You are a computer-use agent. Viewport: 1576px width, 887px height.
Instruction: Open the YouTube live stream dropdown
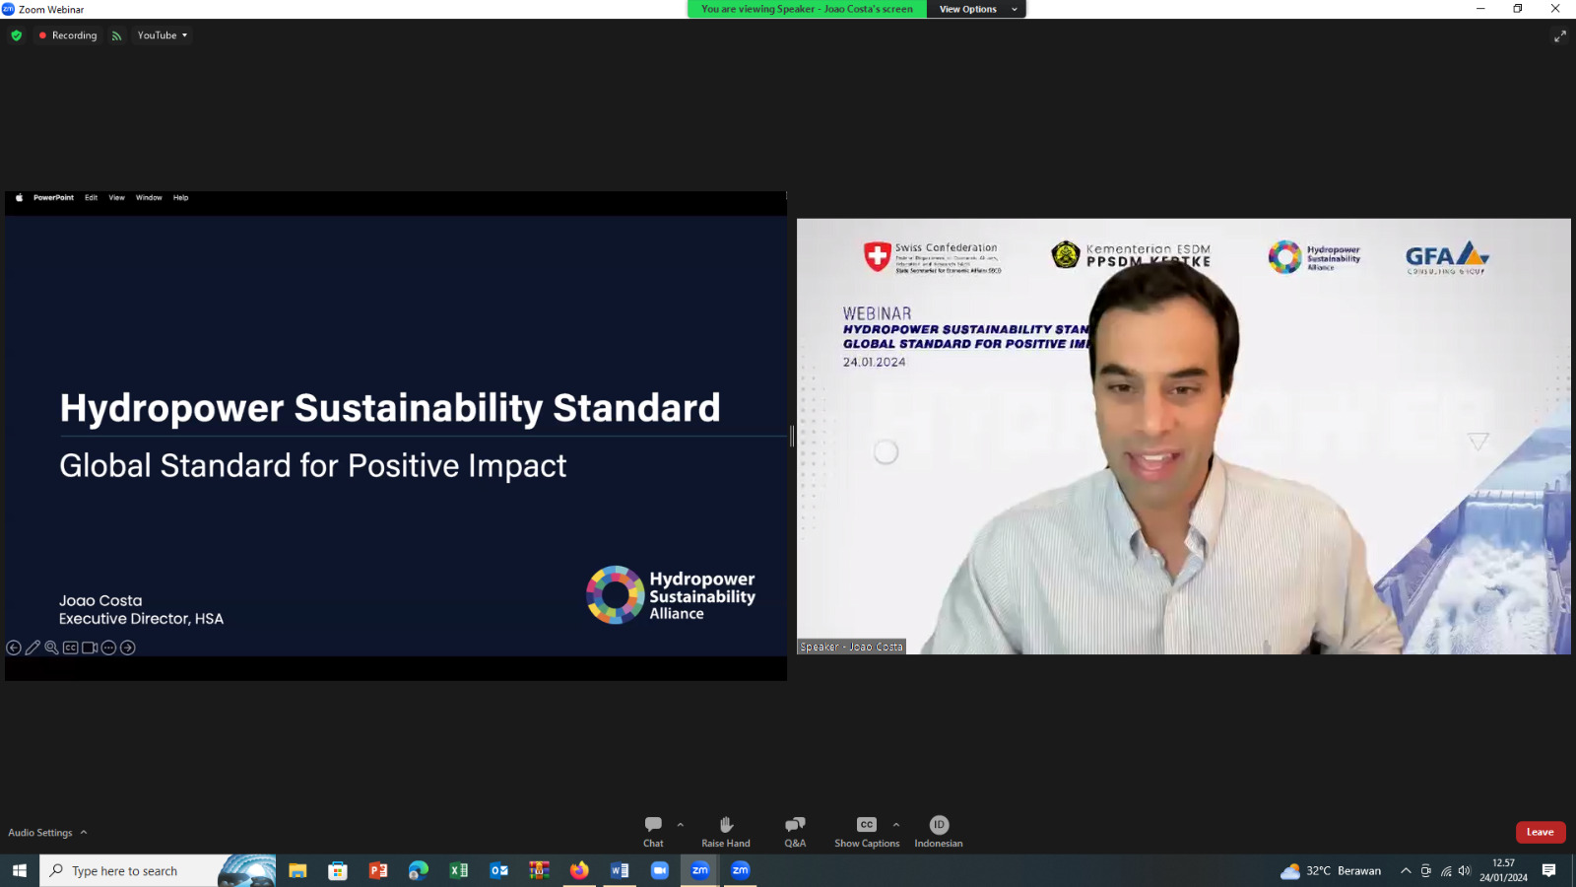[163, 35]
